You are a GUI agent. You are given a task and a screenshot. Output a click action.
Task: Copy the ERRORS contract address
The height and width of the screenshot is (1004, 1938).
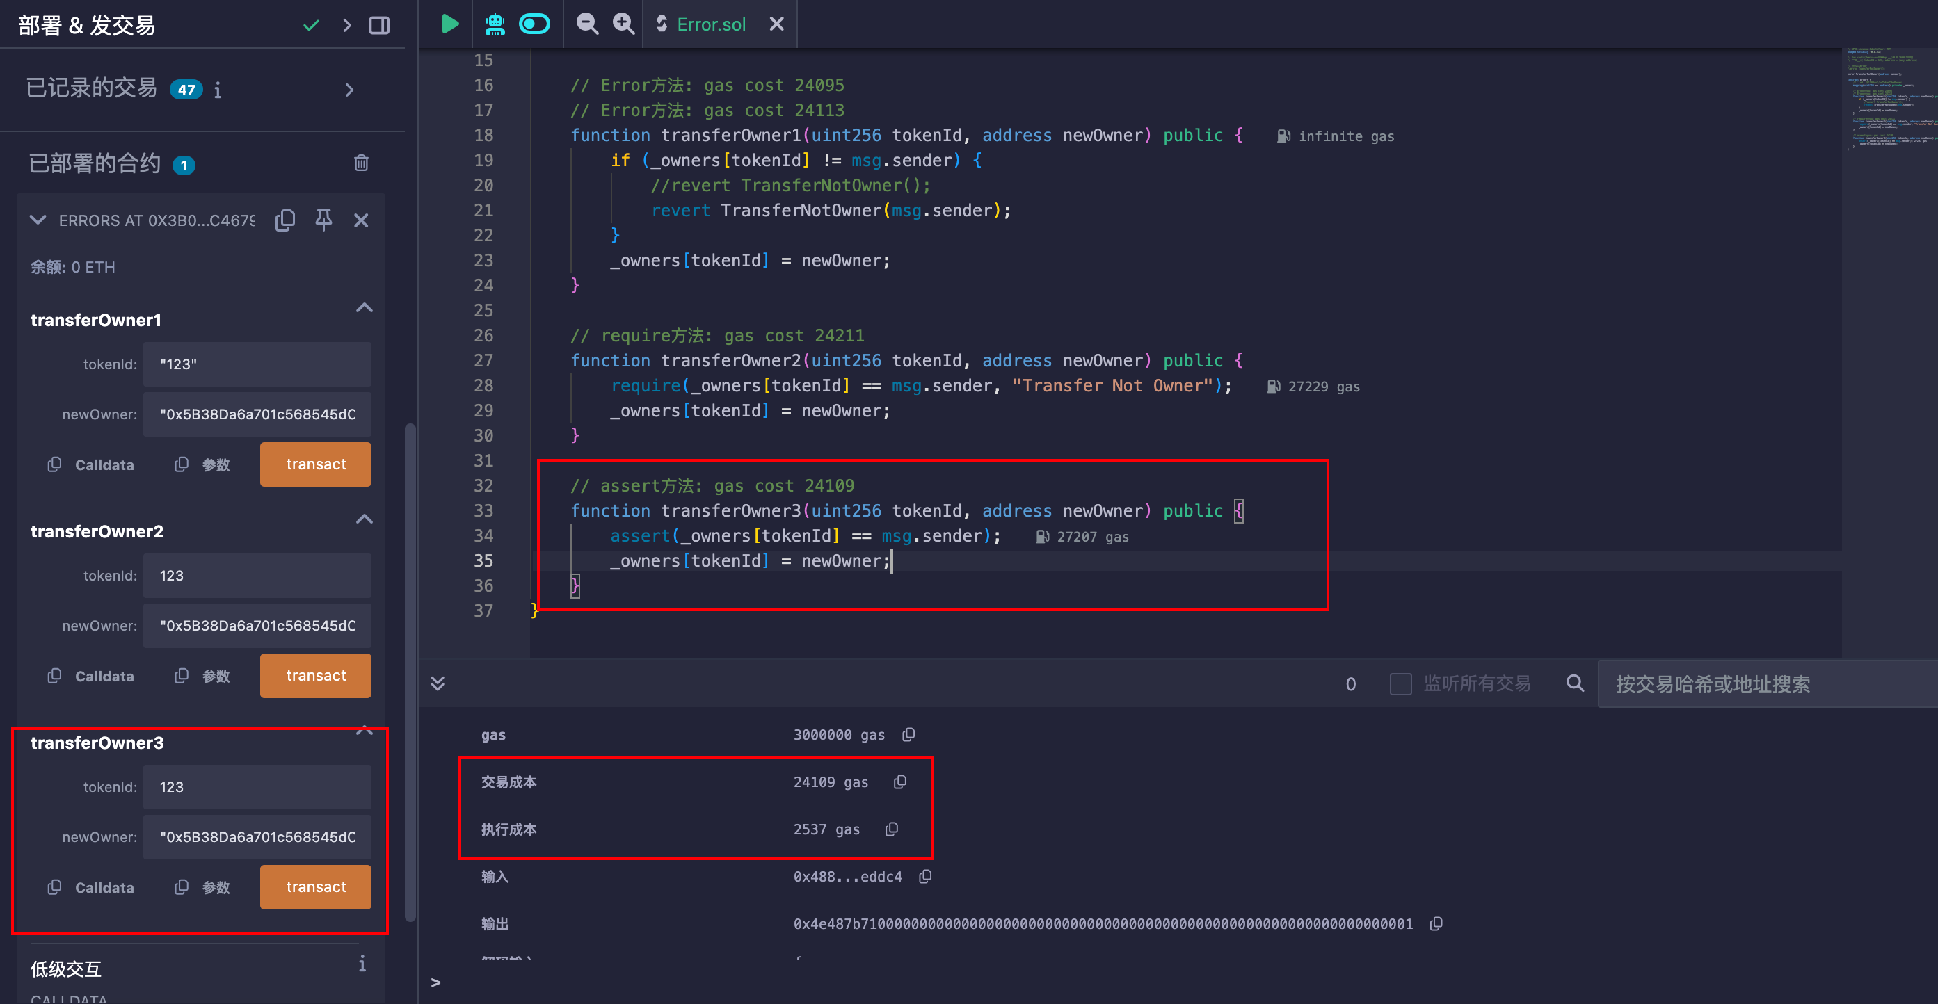[285, 220]
